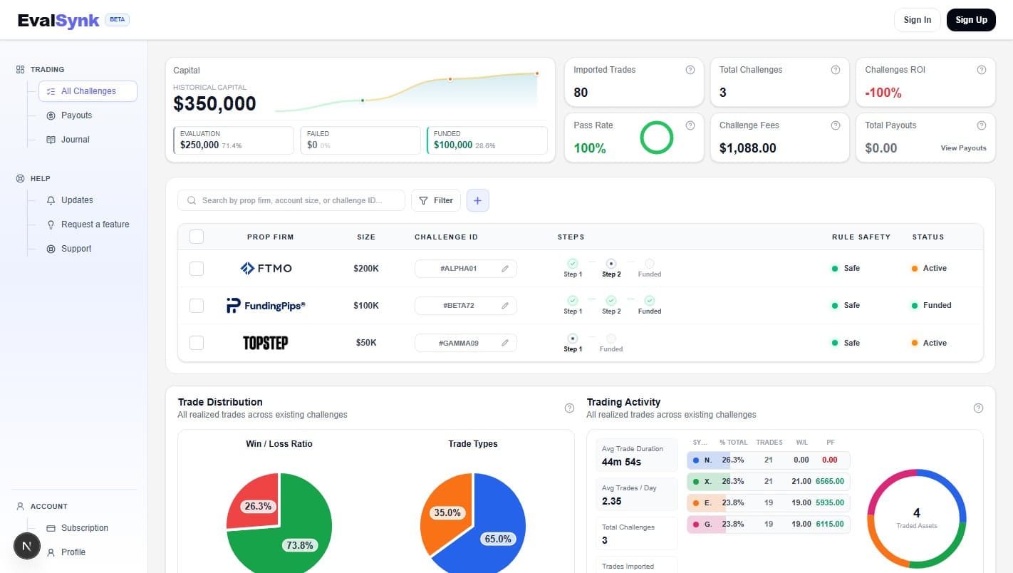Tick the FundingPips row checkbox
Image resolution: width=1013 pixels, height=573 pixels.
197,306
